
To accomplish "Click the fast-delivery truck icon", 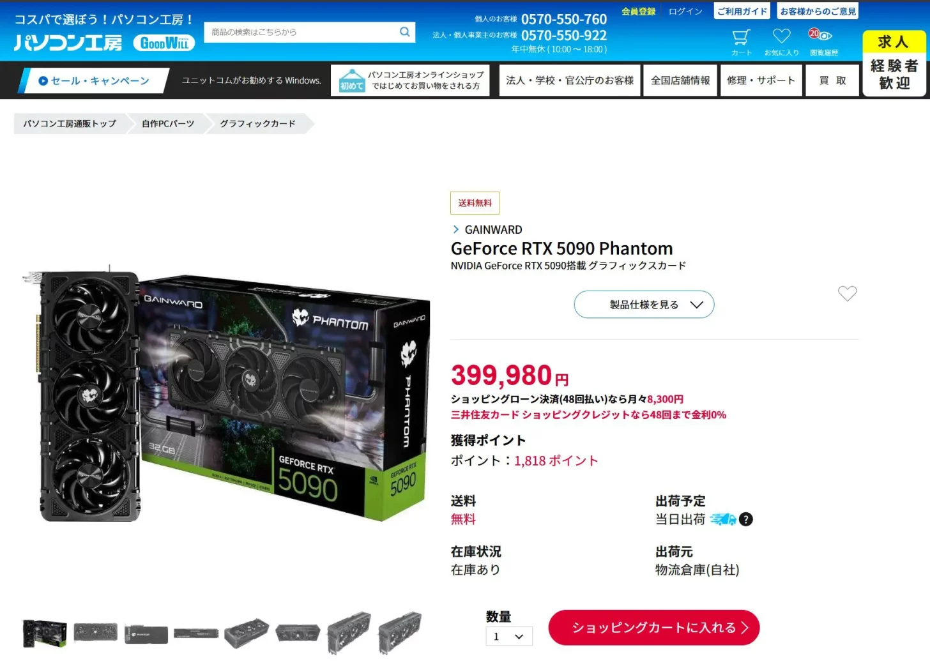I will click(x=723, y=519).
